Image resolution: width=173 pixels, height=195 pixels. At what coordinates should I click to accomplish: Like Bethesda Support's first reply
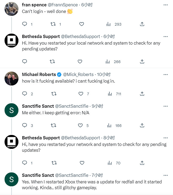click(80, 61)
